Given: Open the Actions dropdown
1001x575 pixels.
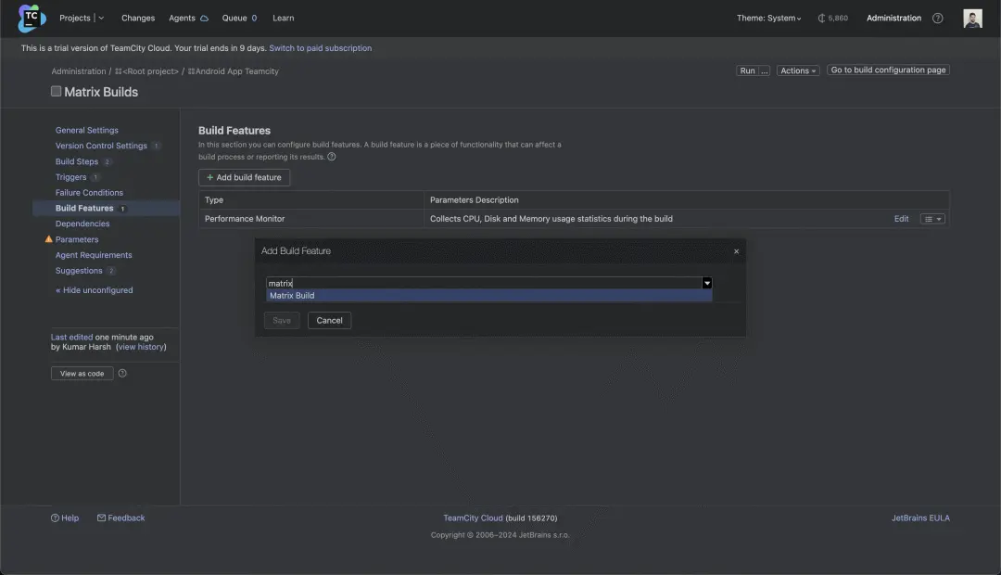Looking at the screenshot, I should [798, 70].
